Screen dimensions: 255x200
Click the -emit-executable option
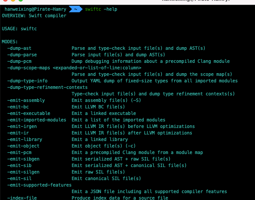29,113
